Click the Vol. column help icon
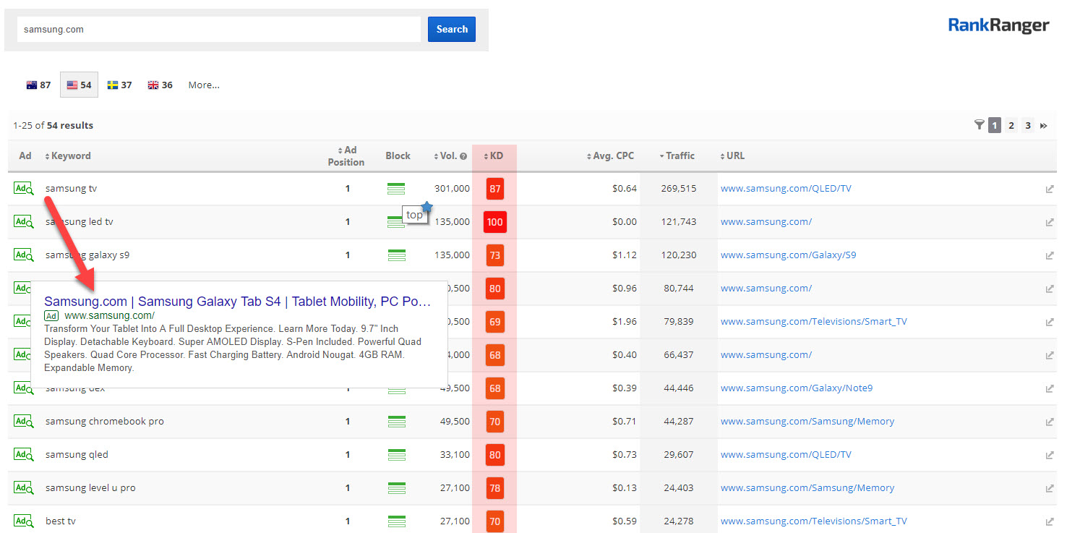 coord(463,156)
